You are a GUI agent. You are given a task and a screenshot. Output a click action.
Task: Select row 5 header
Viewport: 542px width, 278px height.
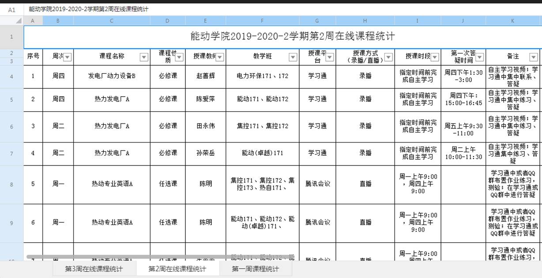tap(12, 100)
